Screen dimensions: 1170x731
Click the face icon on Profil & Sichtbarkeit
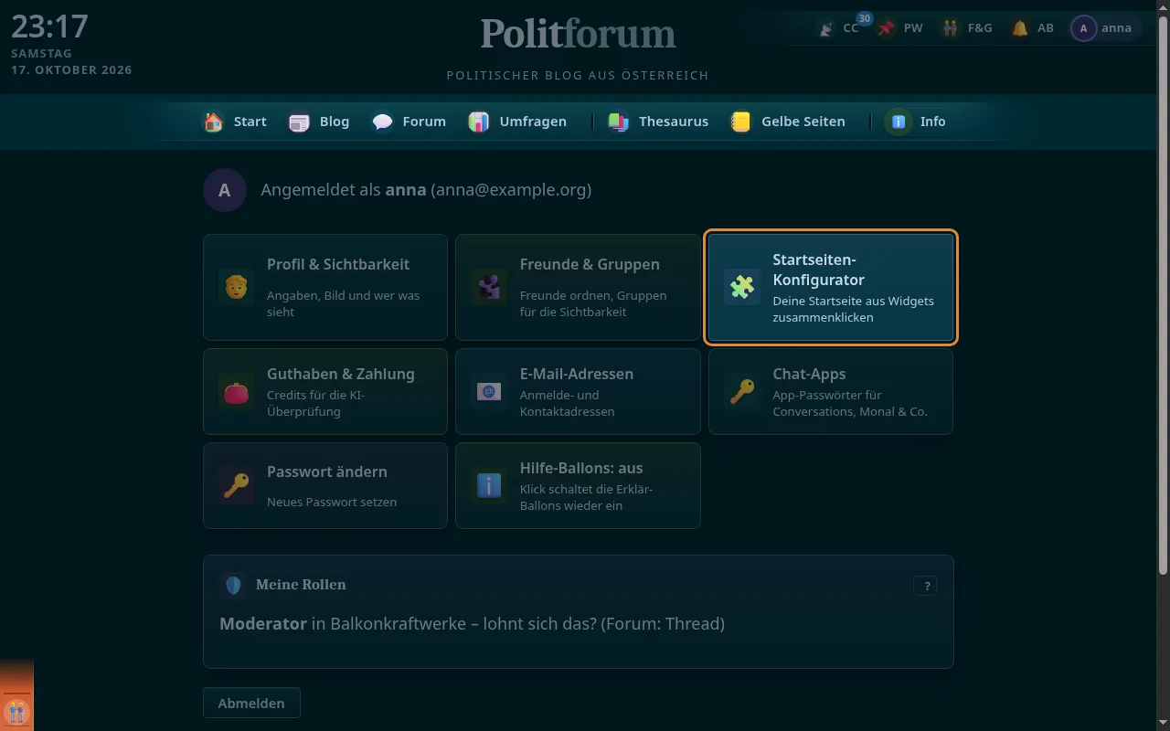pos(236,287)
